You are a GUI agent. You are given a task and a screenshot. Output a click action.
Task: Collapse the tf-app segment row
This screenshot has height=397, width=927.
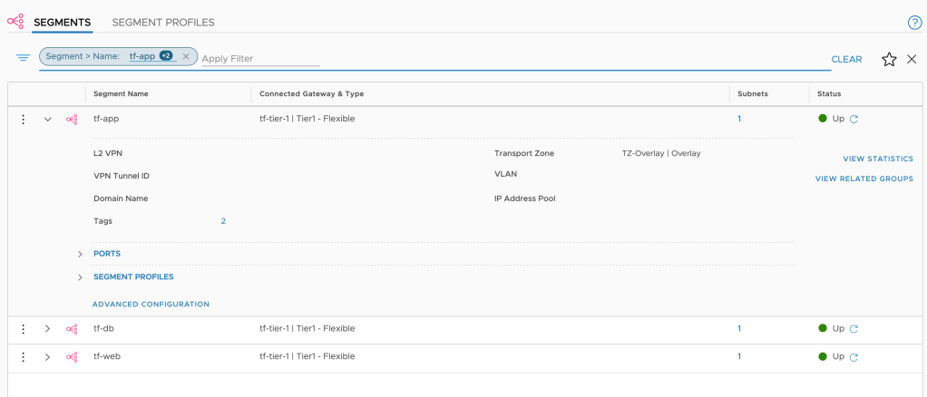coord(48,119)
